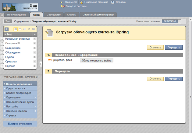
Task: Expand the Настройка section
Action: pos(5,106)
